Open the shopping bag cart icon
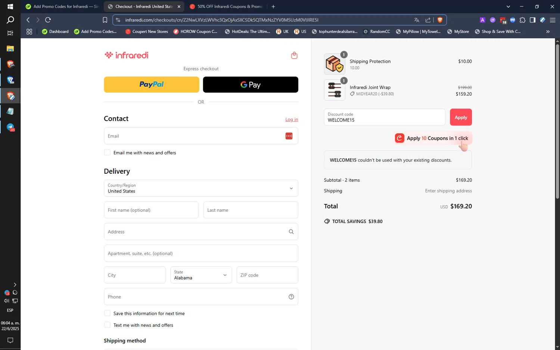Image resolution: width=560 pixels, height=350 pixels. pos(294,55)
